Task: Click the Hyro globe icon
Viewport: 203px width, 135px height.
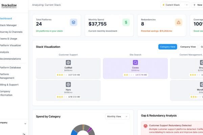Action: [68, 84]
